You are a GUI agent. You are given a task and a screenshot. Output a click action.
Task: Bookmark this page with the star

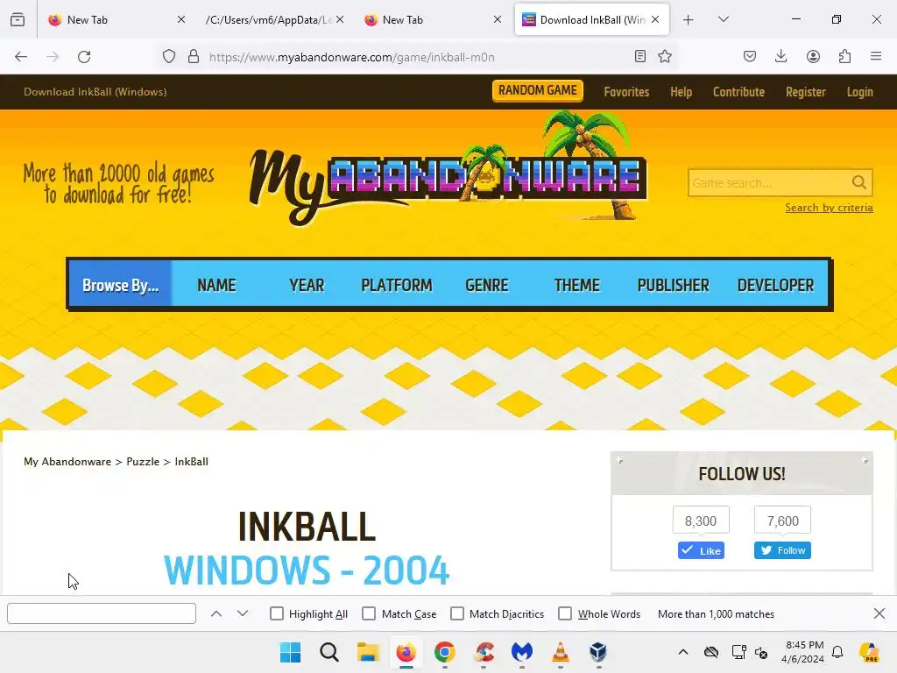[665, 56]
